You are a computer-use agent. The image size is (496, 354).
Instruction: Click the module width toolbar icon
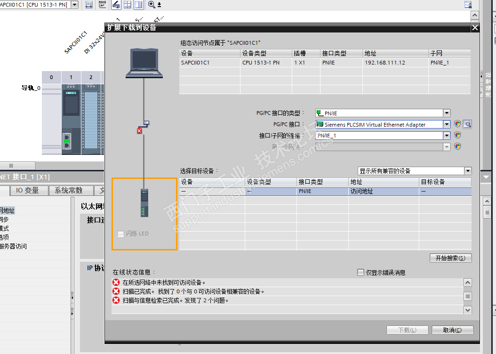point(89,4)
